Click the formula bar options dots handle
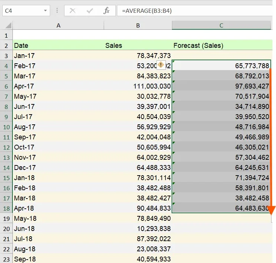Screen dimensions: 276x263 pyautogui.click(x=57, y=11)
